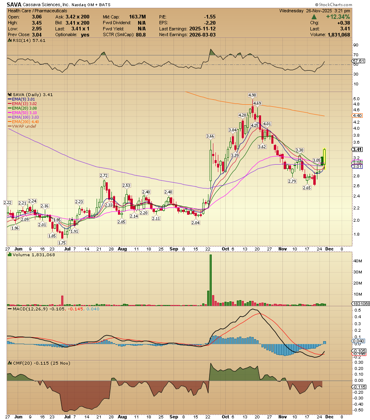370x420 pixels.
Task: Click the red MACD signal value -0.145
Action: (75, 309)
